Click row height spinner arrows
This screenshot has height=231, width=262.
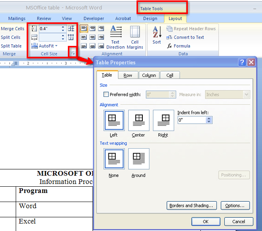pos(63,29)
